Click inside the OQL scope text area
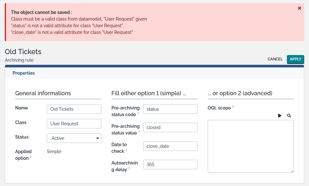This screenshot has height=186, width=309. (x=250, y=146)
